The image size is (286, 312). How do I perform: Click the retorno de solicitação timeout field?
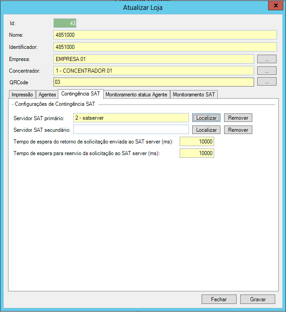(197, 142)
